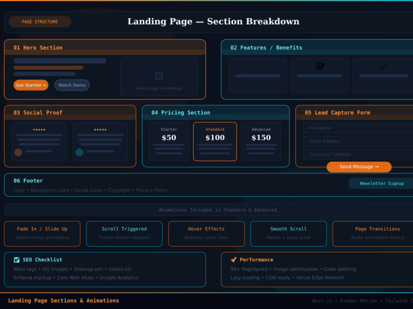Click the Get Started button
Screen dimensions: 413x309
pyautogui.click(x=31, y=85)
